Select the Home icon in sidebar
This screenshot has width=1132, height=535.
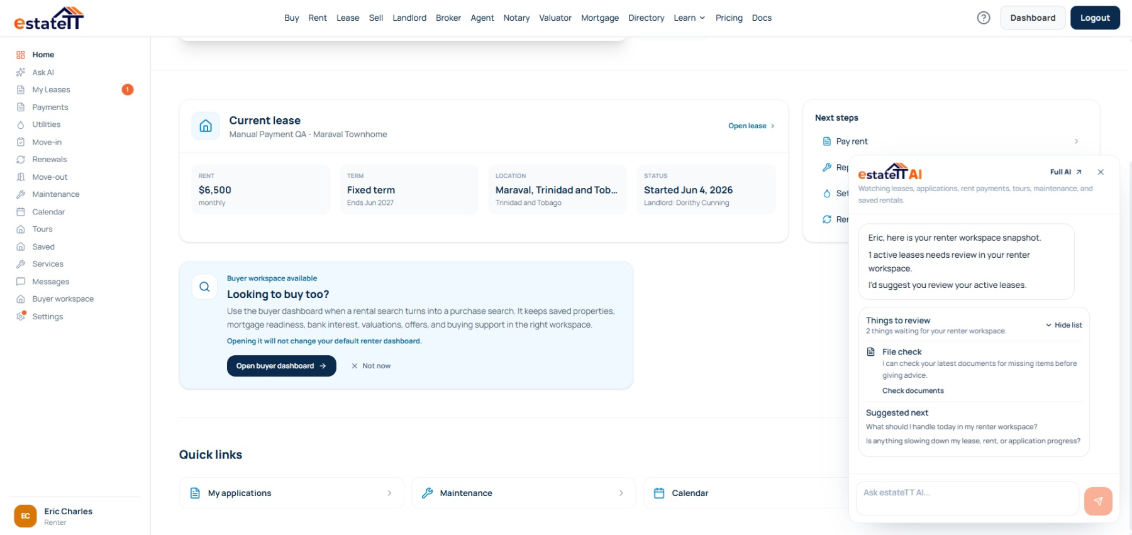pyautogui.click(x=21, y=55)
